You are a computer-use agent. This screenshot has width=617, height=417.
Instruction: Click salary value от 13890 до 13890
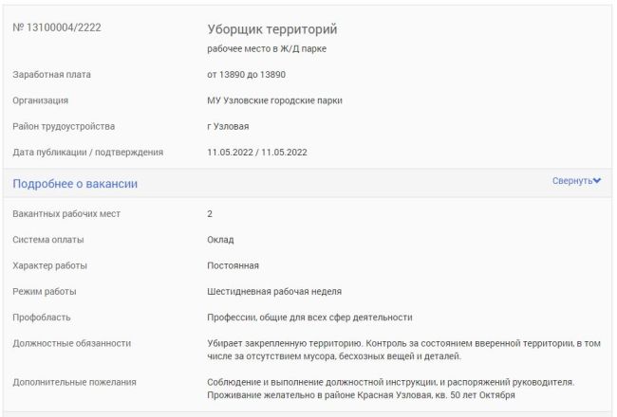[247, 75]
